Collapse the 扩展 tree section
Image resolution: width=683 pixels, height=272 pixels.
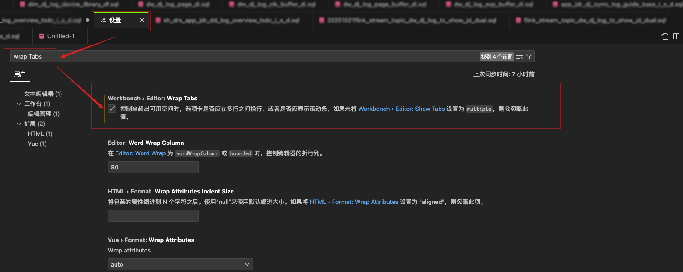click(19, 124)
